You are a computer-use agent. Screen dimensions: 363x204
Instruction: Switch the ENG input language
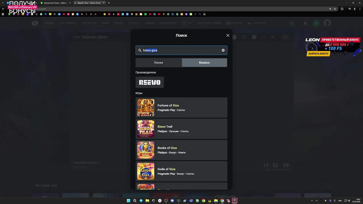[x=340, y=201]
